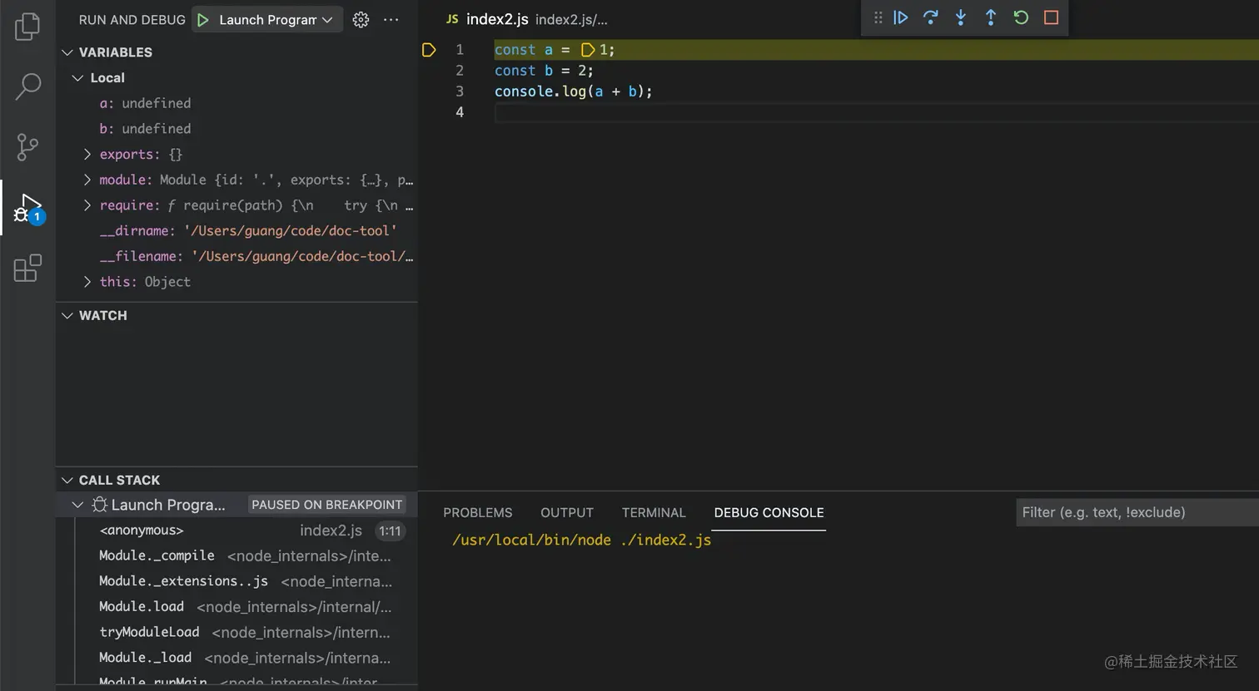Click Continue in debug toolbar

900,17
